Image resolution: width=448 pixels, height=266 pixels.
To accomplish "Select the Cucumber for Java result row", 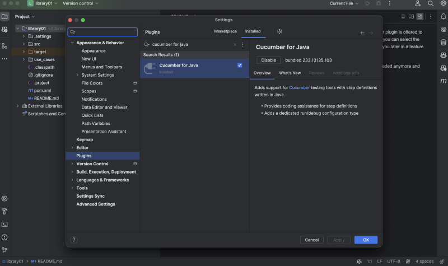I will (x=194, y=68).
